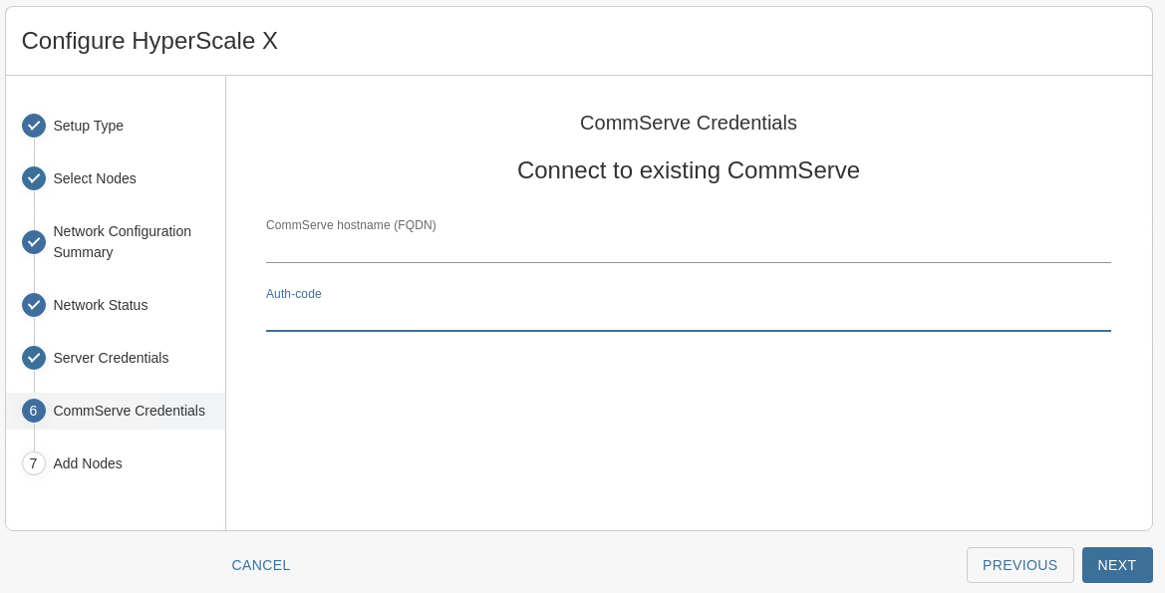Select the highlighted CommServe Credentials step

point(129,411)
